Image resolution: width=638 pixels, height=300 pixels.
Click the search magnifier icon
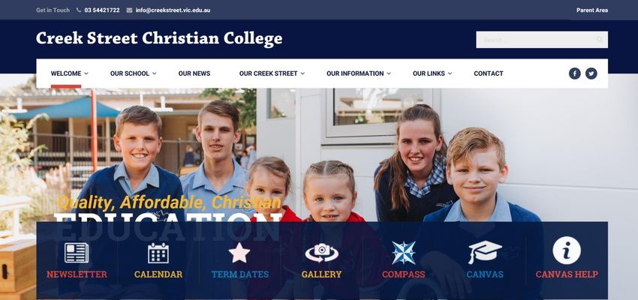(600, 40)
